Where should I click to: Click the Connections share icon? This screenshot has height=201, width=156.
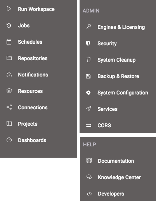9,107
